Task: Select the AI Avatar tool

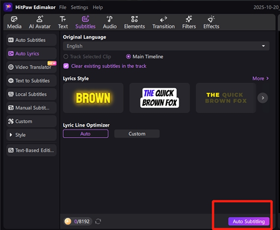Action: [40, 22]
